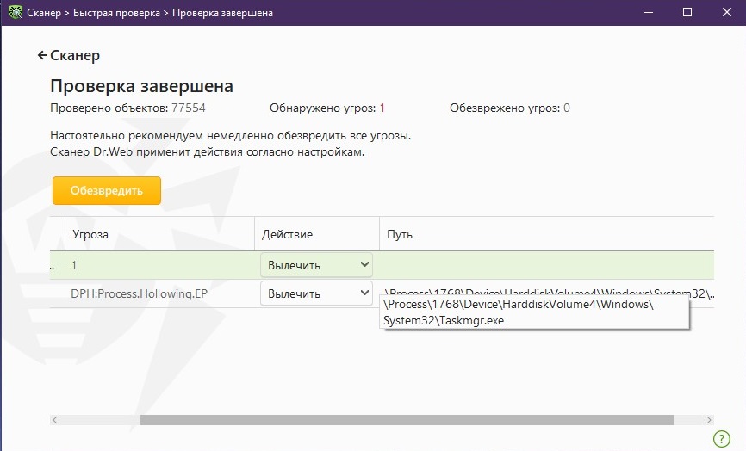Screen dimensions: 746x451
Task: Click the left arrow of the horizontal scrollbar
Action: click(56, 420)
